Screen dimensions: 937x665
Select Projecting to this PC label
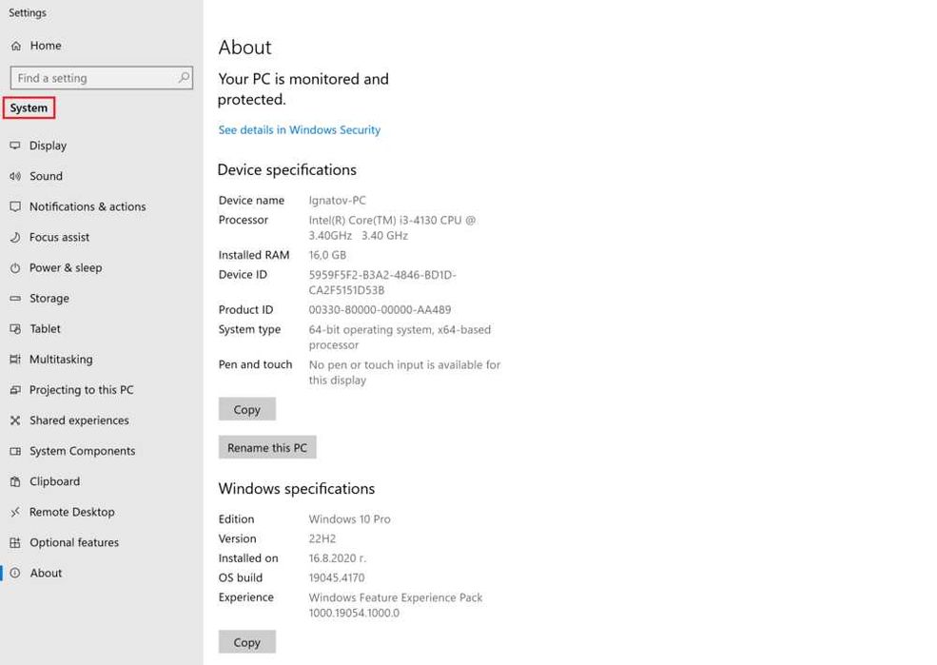(81, 389)
